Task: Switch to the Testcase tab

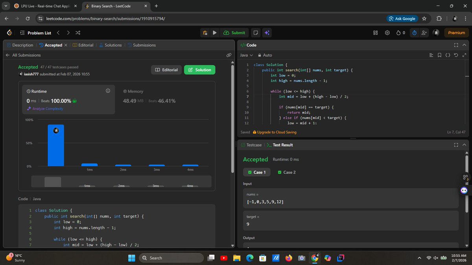Action: [251, 145]
